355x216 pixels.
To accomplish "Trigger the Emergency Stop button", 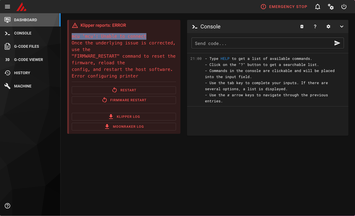I will coord(284,7).
